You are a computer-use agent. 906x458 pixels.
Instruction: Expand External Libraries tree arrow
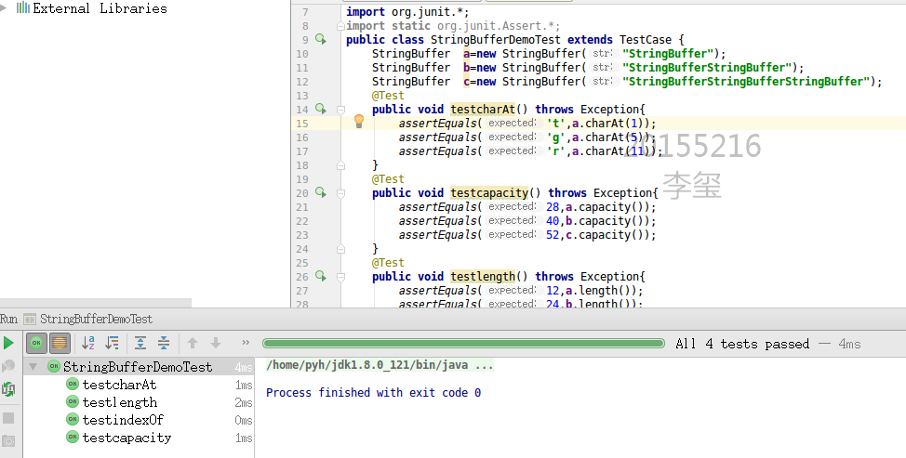coord(4,8)
